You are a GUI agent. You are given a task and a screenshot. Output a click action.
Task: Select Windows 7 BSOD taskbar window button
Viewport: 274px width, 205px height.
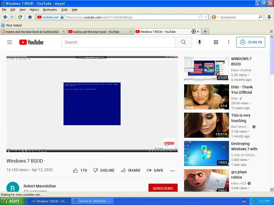(50, 201)
